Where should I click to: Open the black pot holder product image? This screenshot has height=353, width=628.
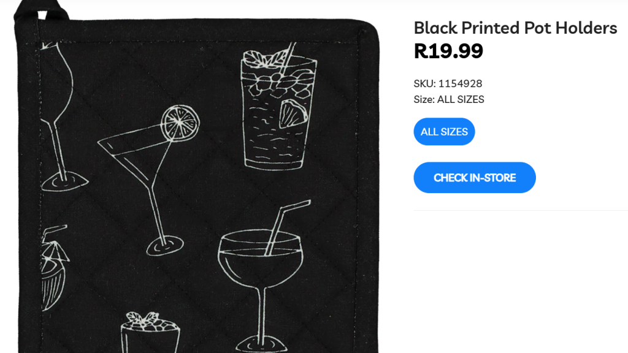click(x=196, y=176)
